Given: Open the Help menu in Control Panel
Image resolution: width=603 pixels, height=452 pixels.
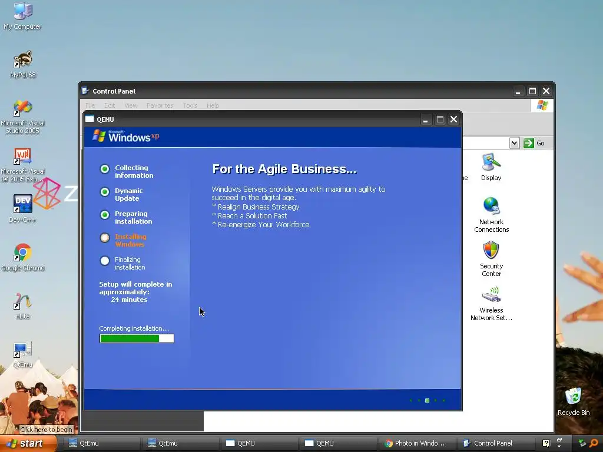Looking at the screenshot, I should pyautogui.click(x=213, y=105).
